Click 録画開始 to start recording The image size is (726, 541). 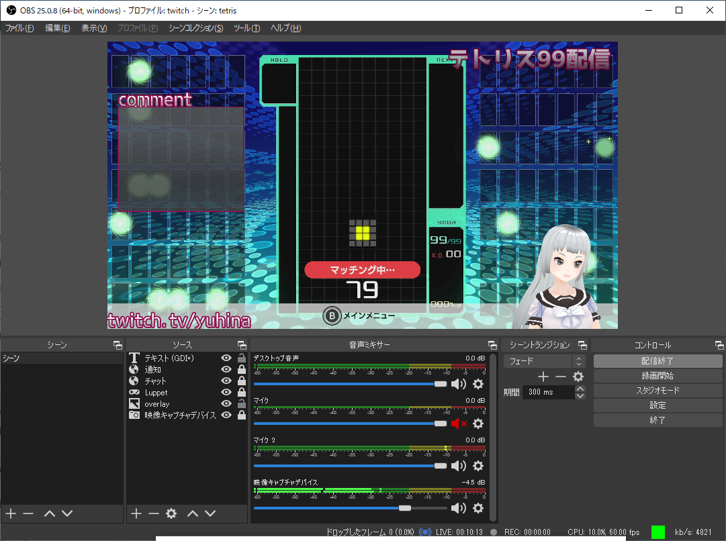(658, 376)
